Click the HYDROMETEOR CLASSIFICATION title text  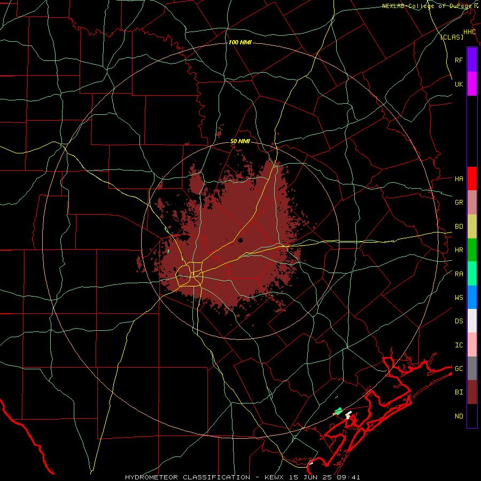tap(188, 477)
